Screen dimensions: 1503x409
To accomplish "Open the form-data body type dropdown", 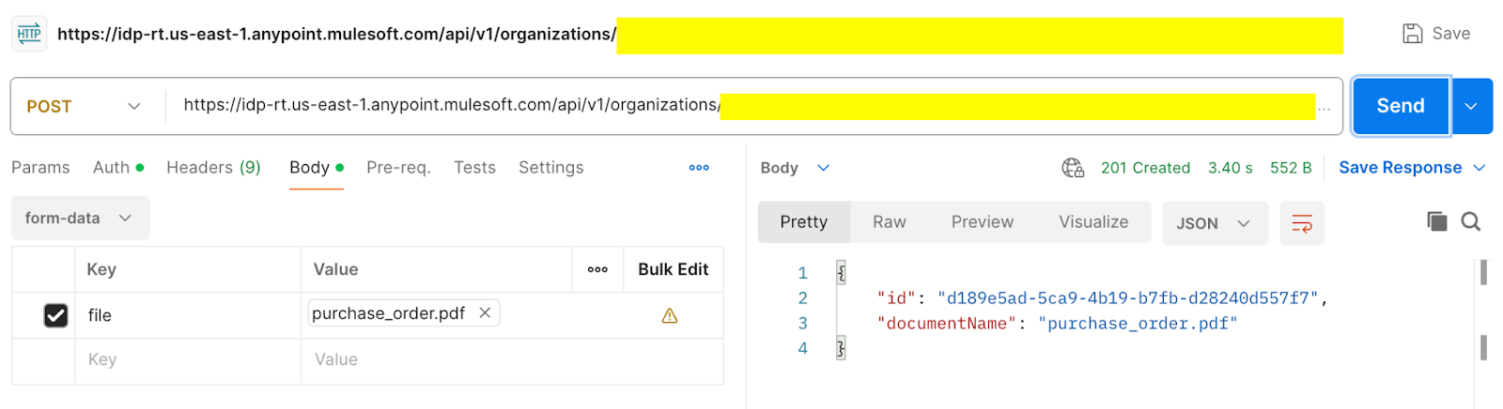I will pos(80,218).
